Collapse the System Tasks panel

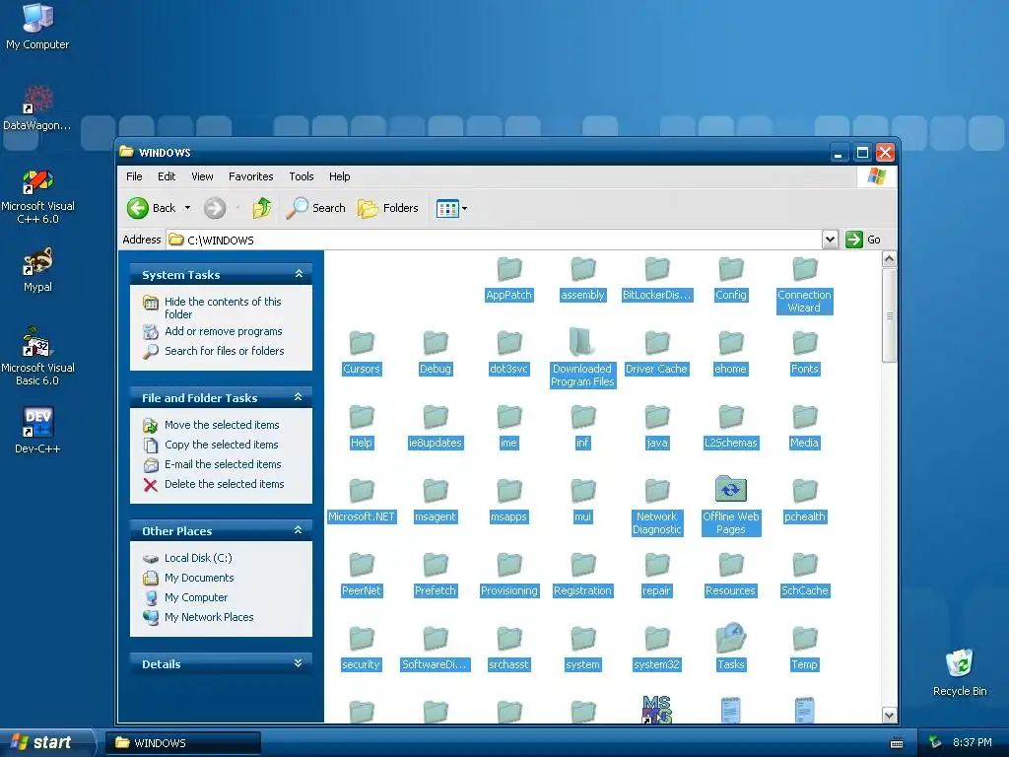pyautogui.click(x=299, y=274)
